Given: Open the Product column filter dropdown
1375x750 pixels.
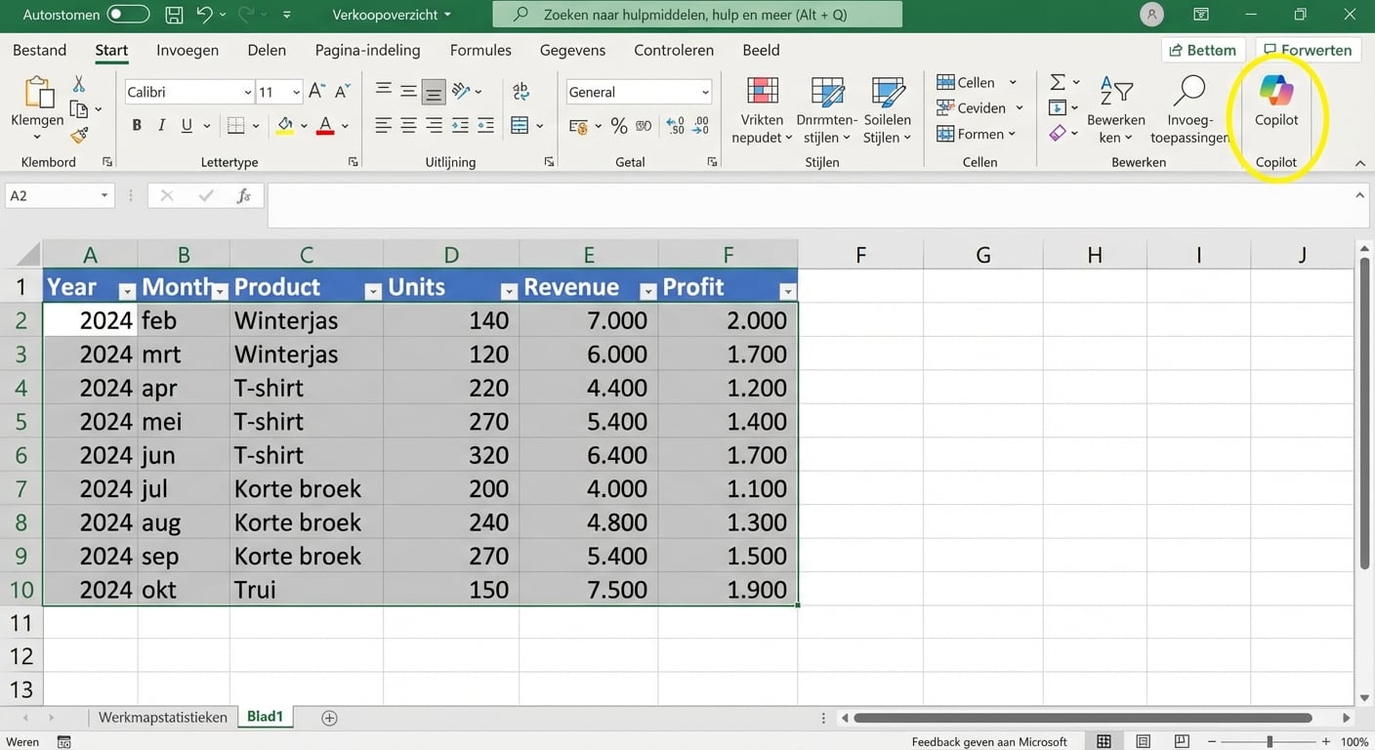Looking at the screenshot, I should pos(372,291).
